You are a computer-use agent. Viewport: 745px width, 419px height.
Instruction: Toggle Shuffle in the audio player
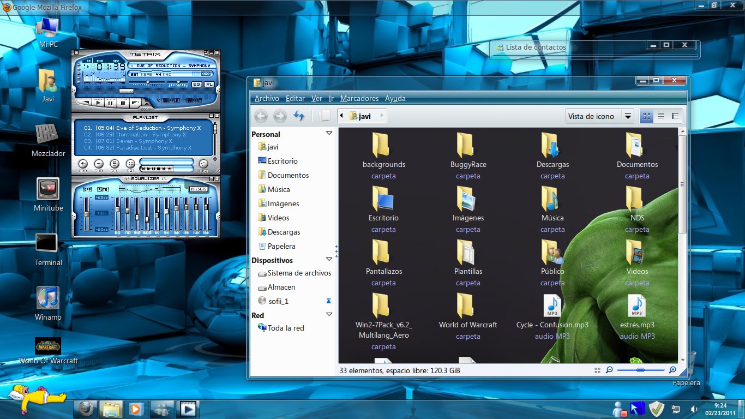170,100
